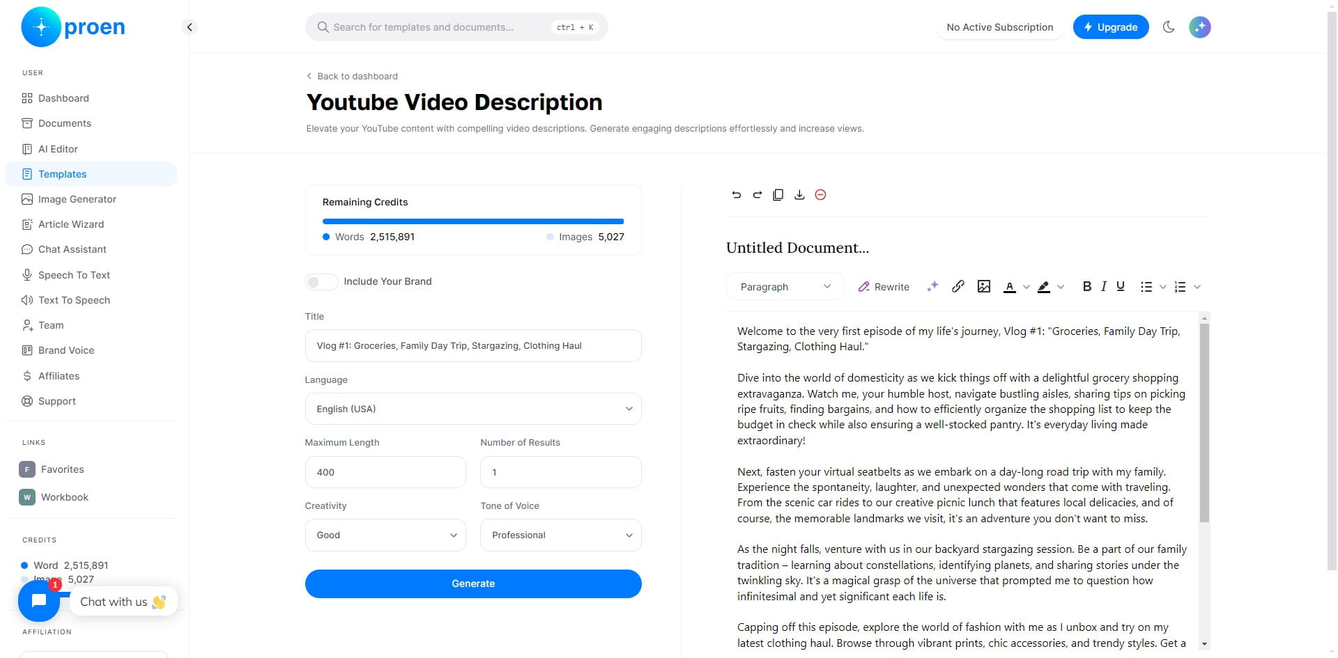Open Favorites link
Image resolution: width=1338 pixels, height=658 pixels.
tap(52, 469)
